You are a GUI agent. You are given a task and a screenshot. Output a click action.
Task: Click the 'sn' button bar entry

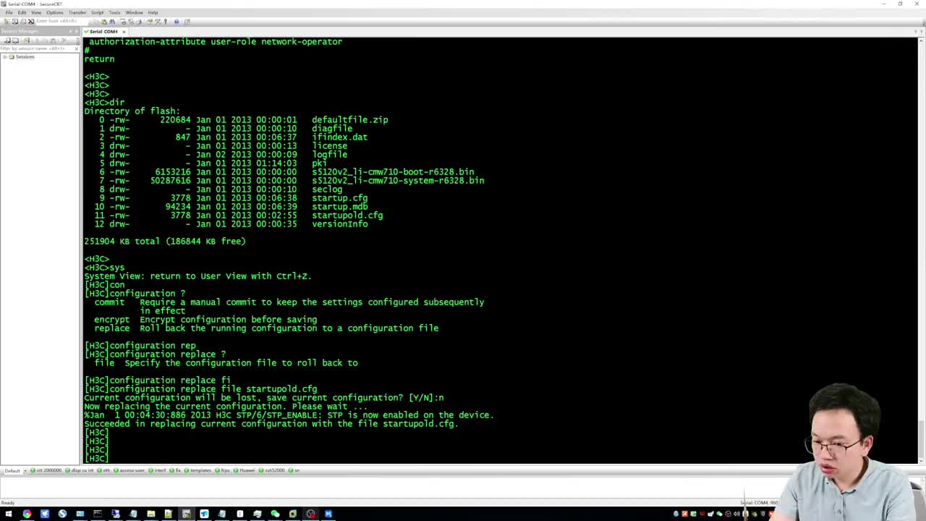click(x=294, y=470)
